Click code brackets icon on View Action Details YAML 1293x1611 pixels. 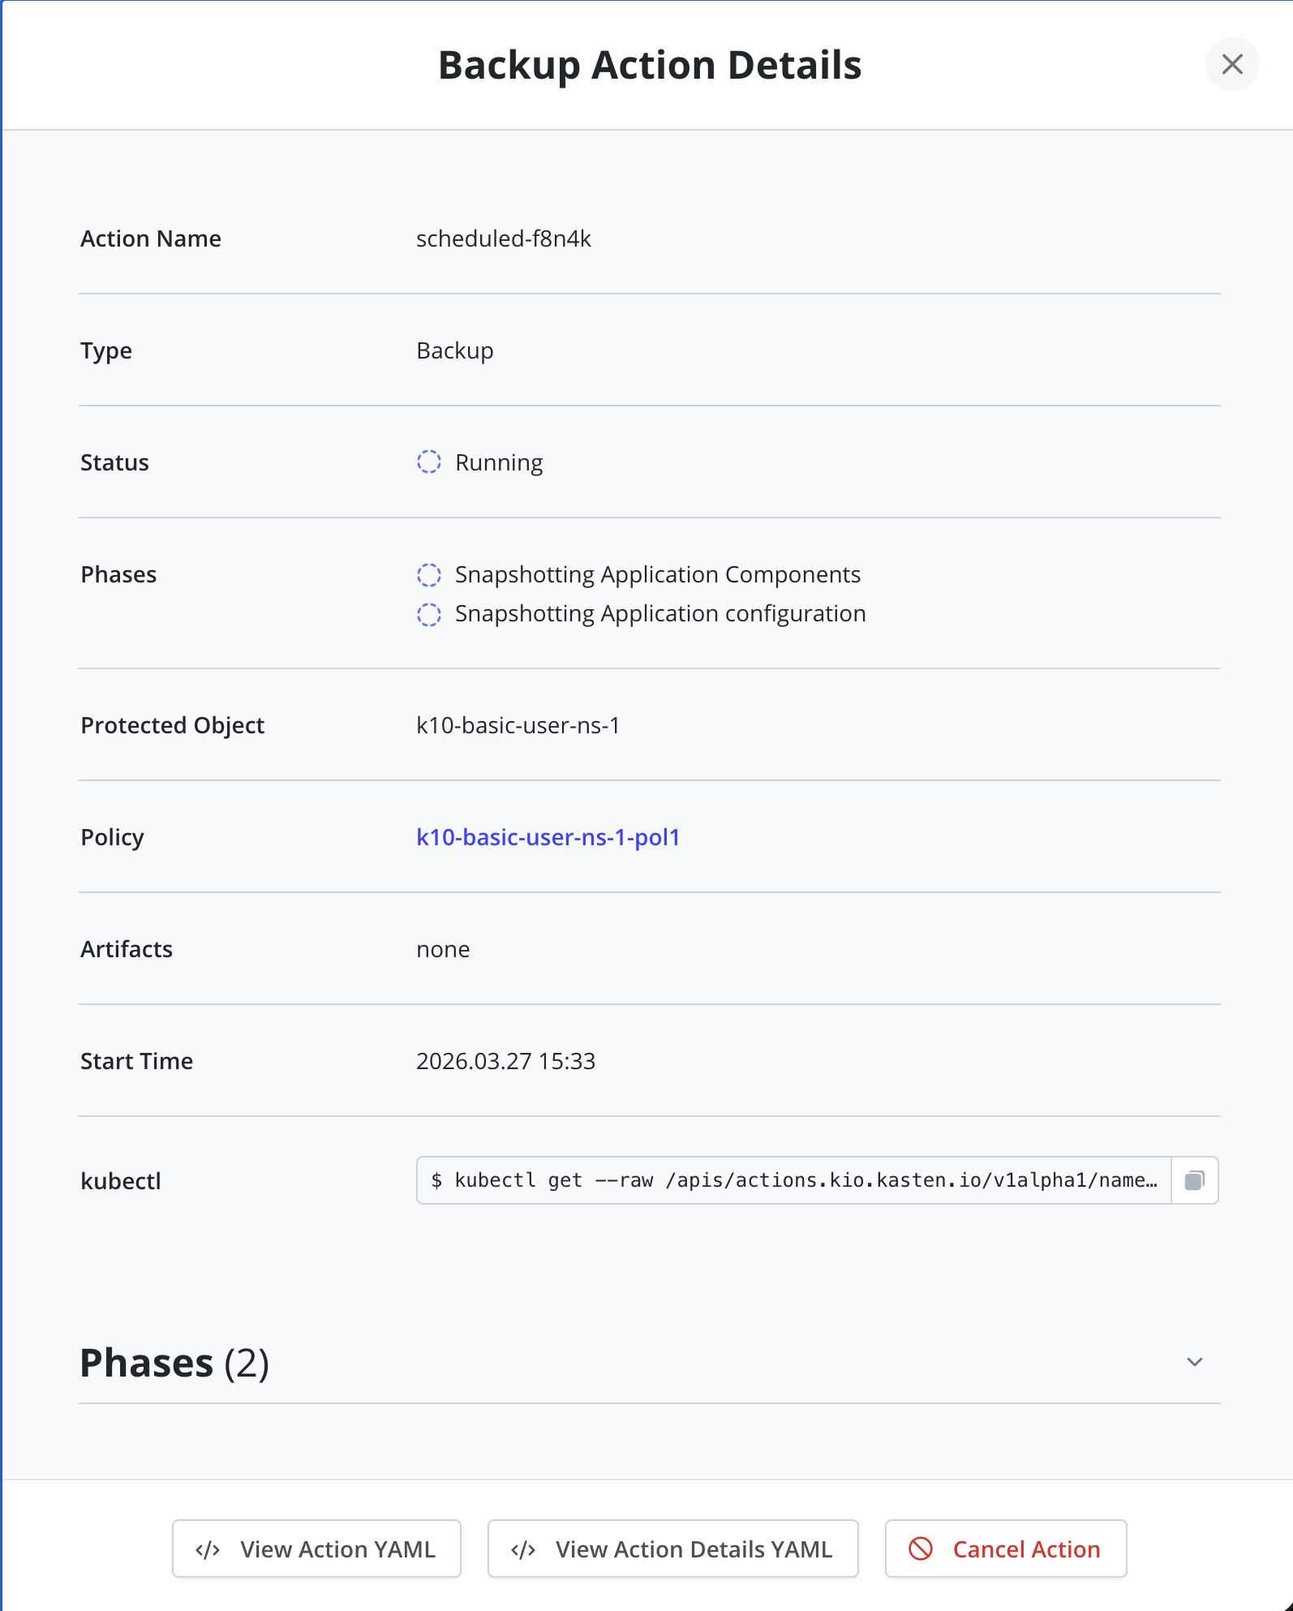click(523, 1550)
